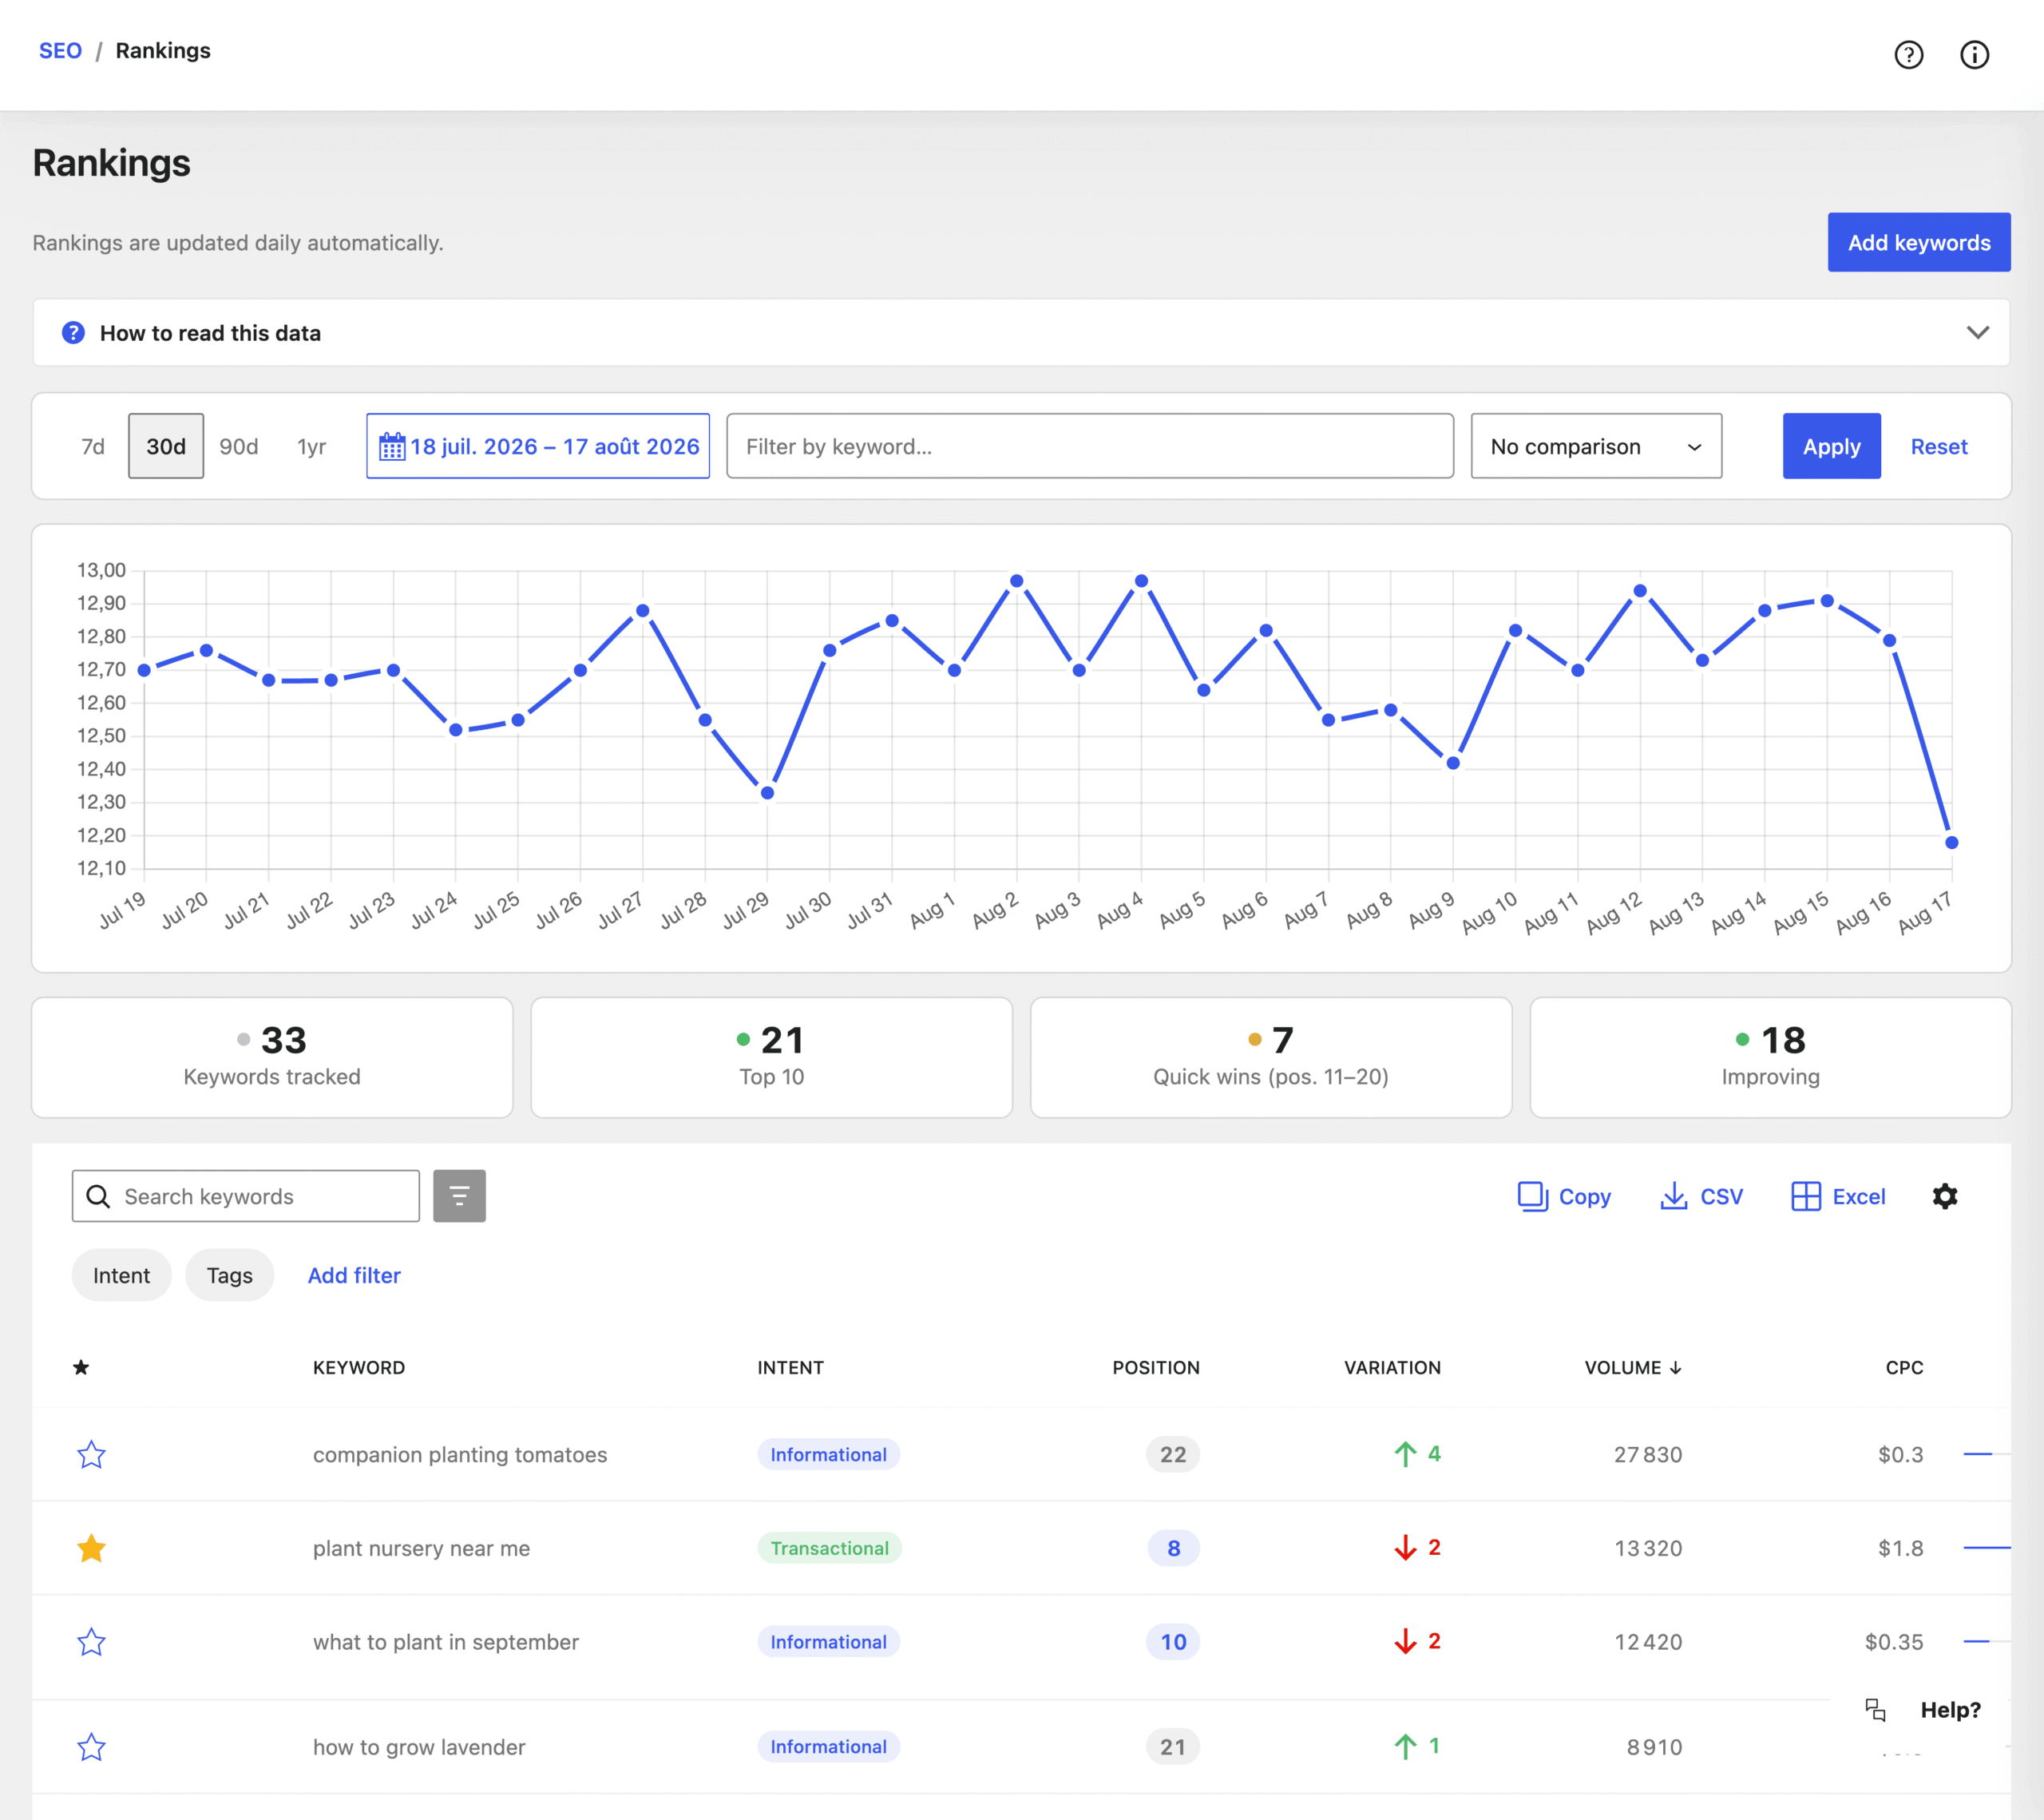2044x1820 pixels.
Task: Star companion planting tomatoes keyword
Action: 91,1454
